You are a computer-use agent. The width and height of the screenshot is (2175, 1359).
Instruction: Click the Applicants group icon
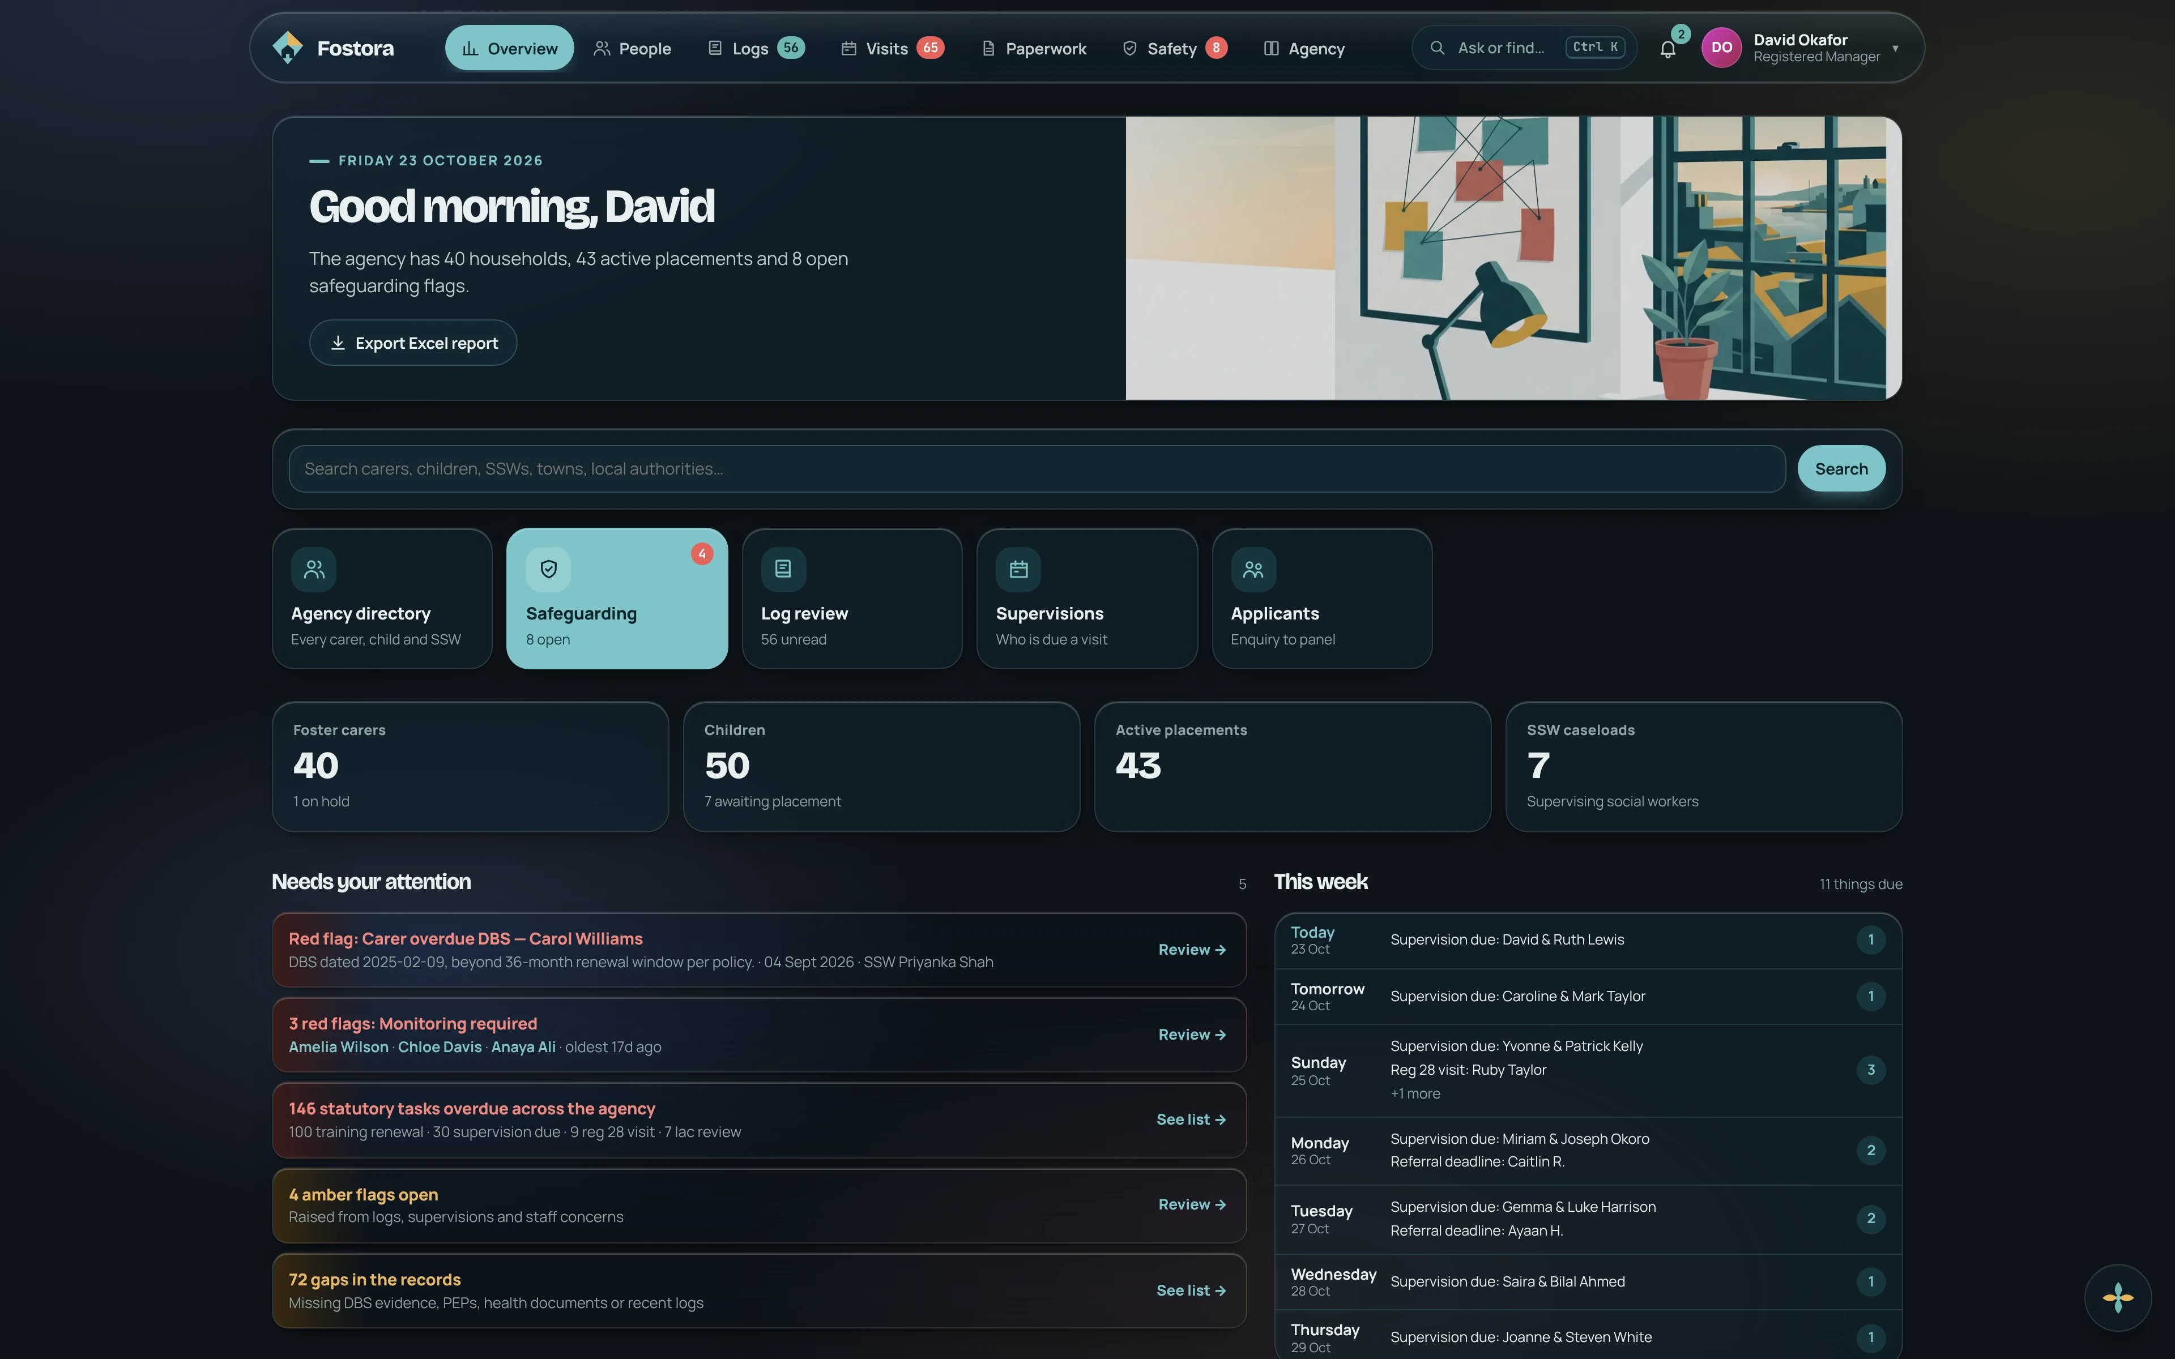[x=1253, y=569]
